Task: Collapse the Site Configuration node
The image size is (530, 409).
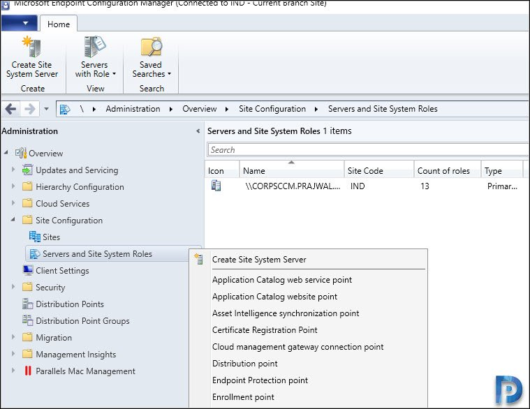Action: point(13,220)
